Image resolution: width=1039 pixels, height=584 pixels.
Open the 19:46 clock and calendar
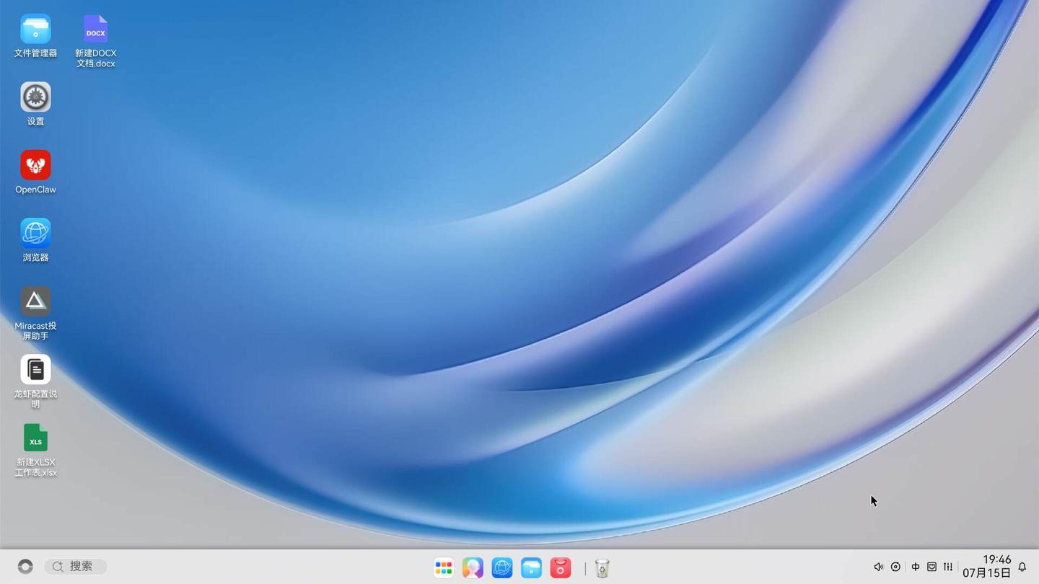click(x=986, y=566)
